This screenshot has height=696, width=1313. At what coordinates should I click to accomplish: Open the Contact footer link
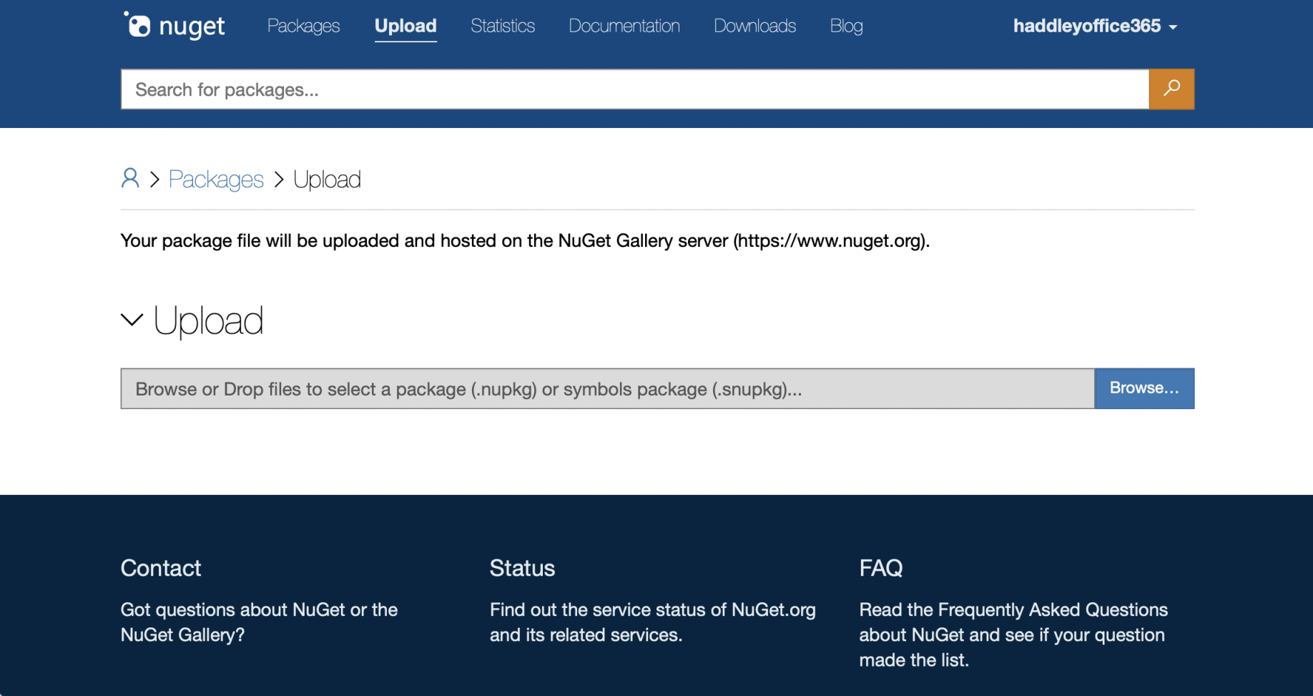161,568
